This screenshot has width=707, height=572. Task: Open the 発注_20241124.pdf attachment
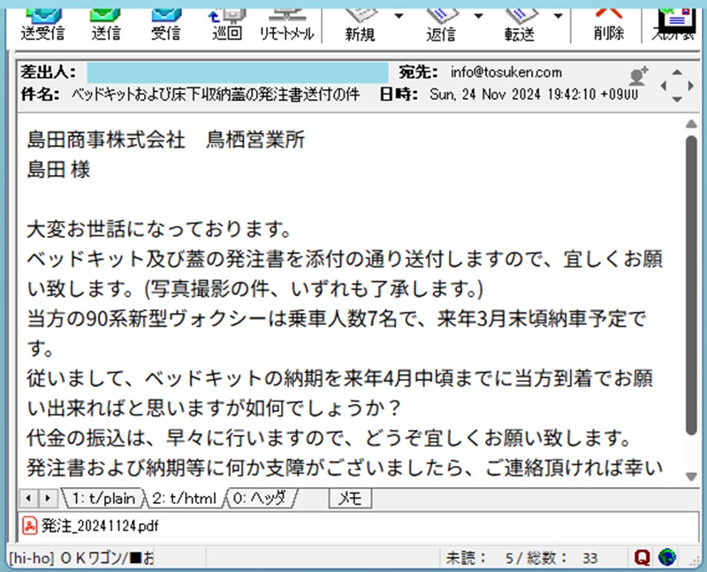tap(85, 525)
